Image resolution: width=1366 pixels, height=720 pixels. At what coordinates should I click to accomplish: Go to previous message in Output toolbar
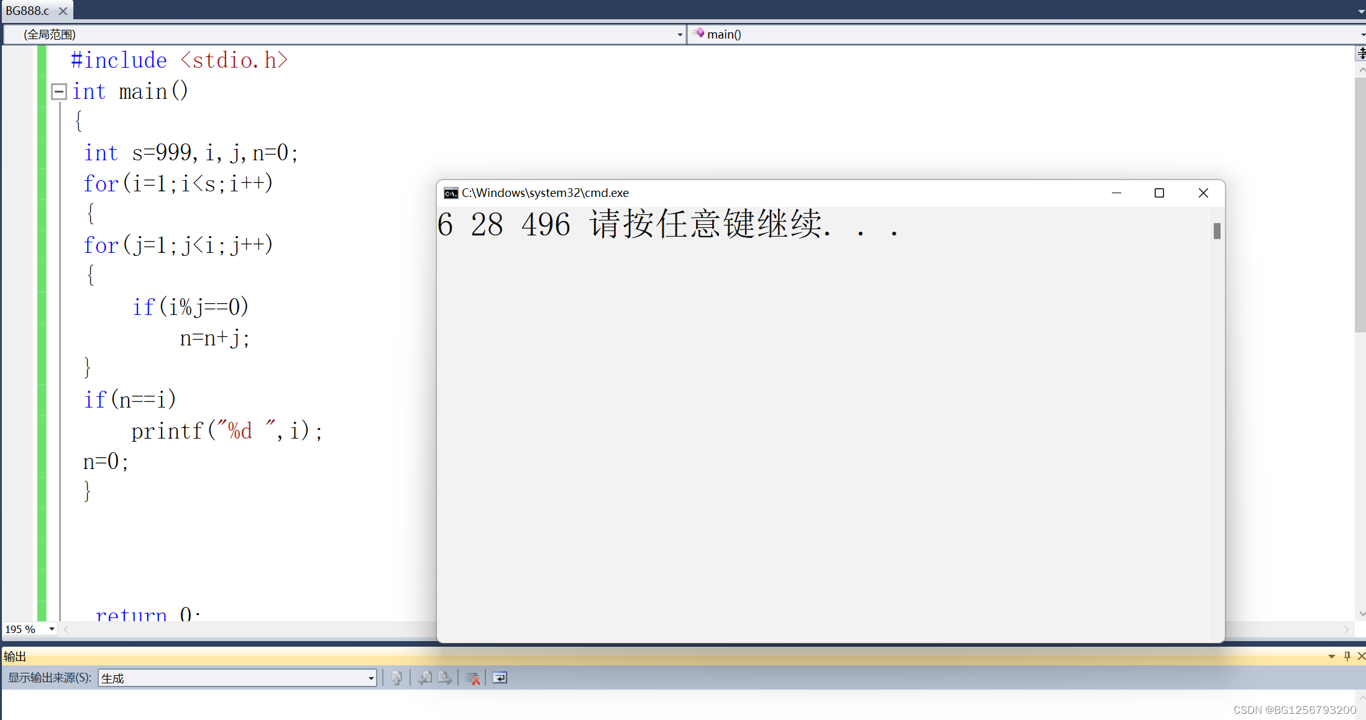426,678
